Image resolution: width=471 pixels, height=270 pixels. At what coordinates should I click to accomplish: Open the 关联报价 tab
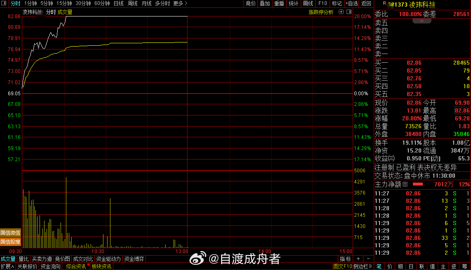pos(27,266)
